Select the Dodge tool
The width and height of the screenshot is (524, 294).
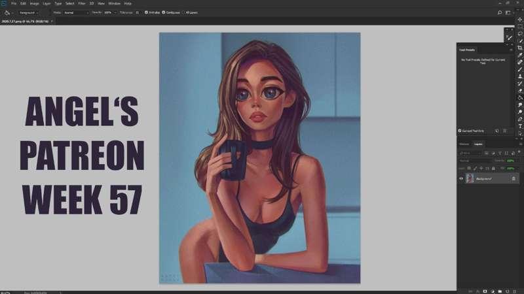pos(520,112)
